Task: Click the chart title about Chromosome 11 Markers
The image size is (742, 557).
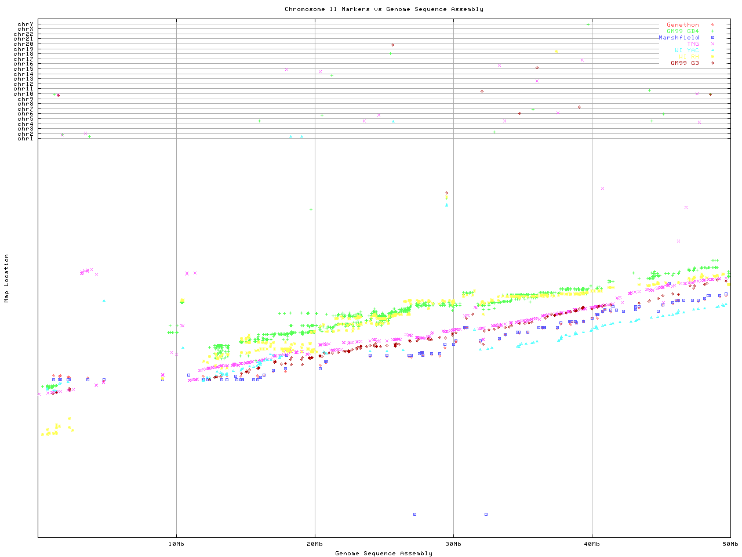Action: pyautogui.click(x=384, y=9)
